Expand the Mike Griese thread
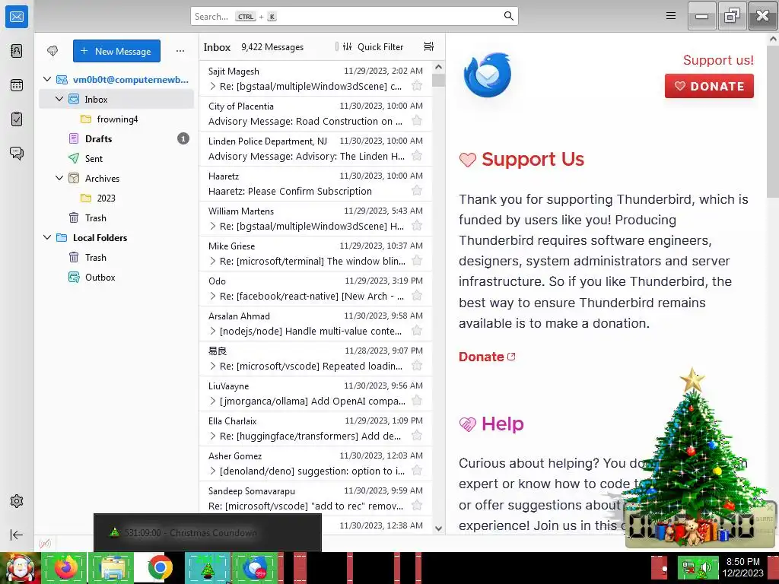The width and height of the screenshot is (779, 584). pyautogui.click(x=213, y=261)
